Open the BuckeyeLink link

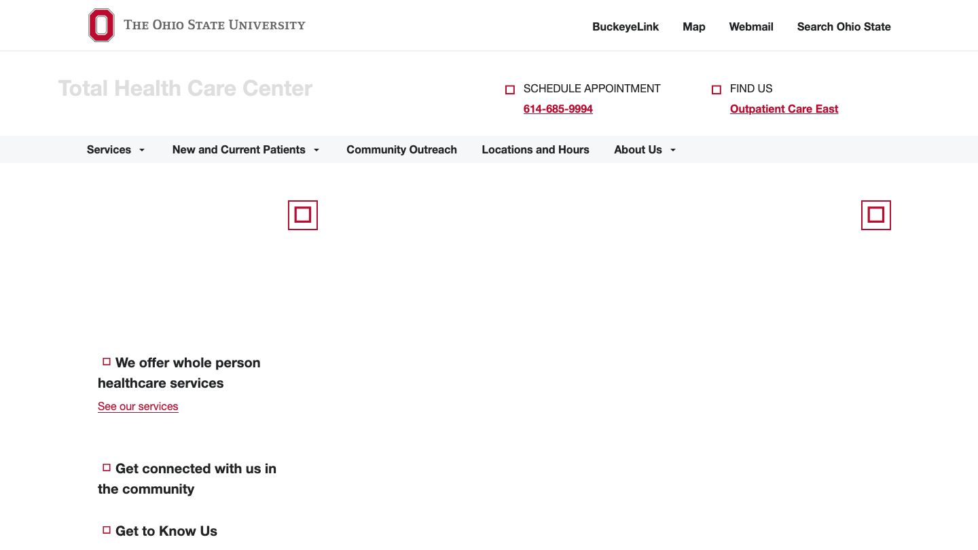click(626, 26)
